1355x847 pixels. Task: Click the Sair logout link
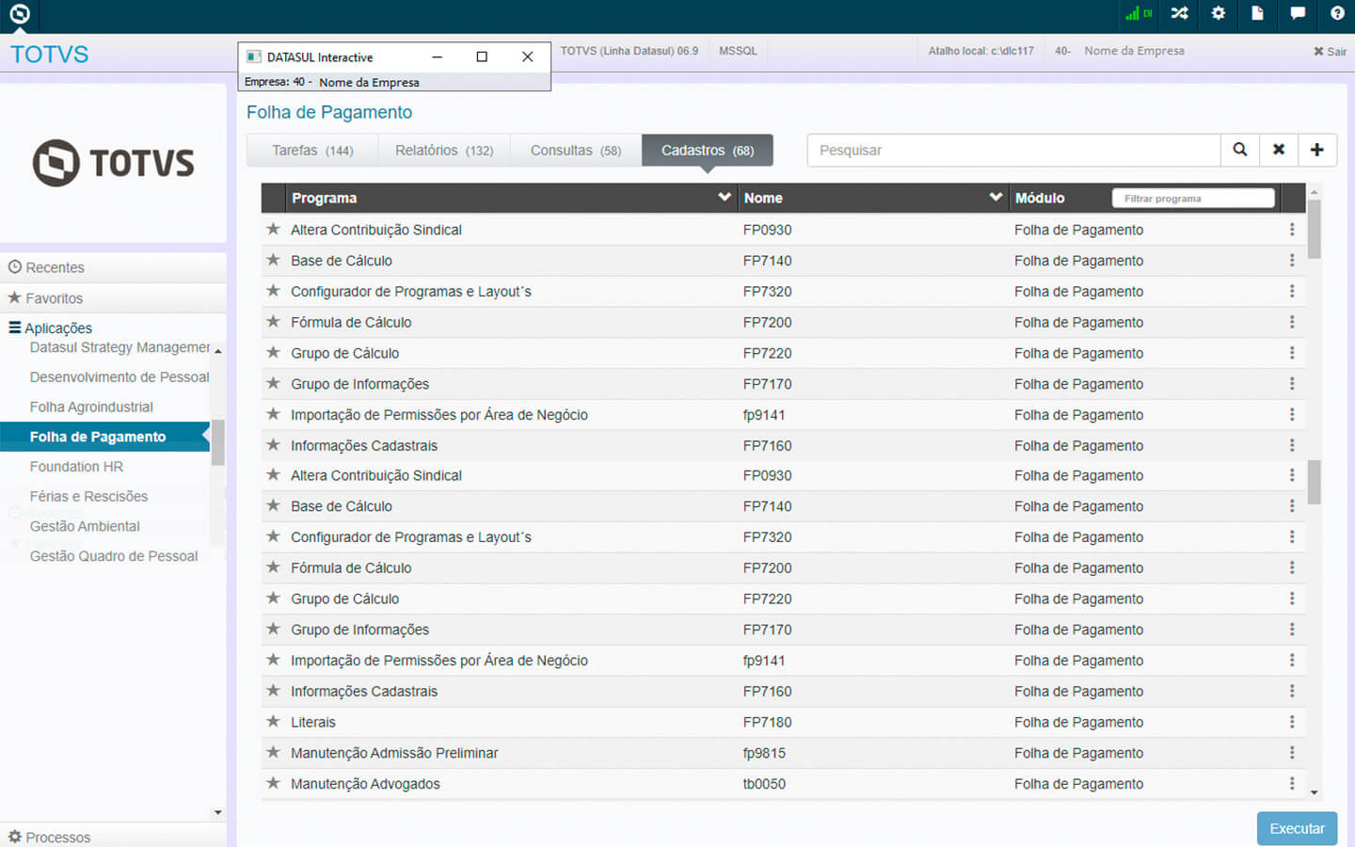(x=1330, y=52)
